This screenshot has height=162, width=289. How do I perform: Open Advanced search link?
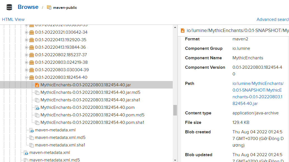[x=273, y=19]
